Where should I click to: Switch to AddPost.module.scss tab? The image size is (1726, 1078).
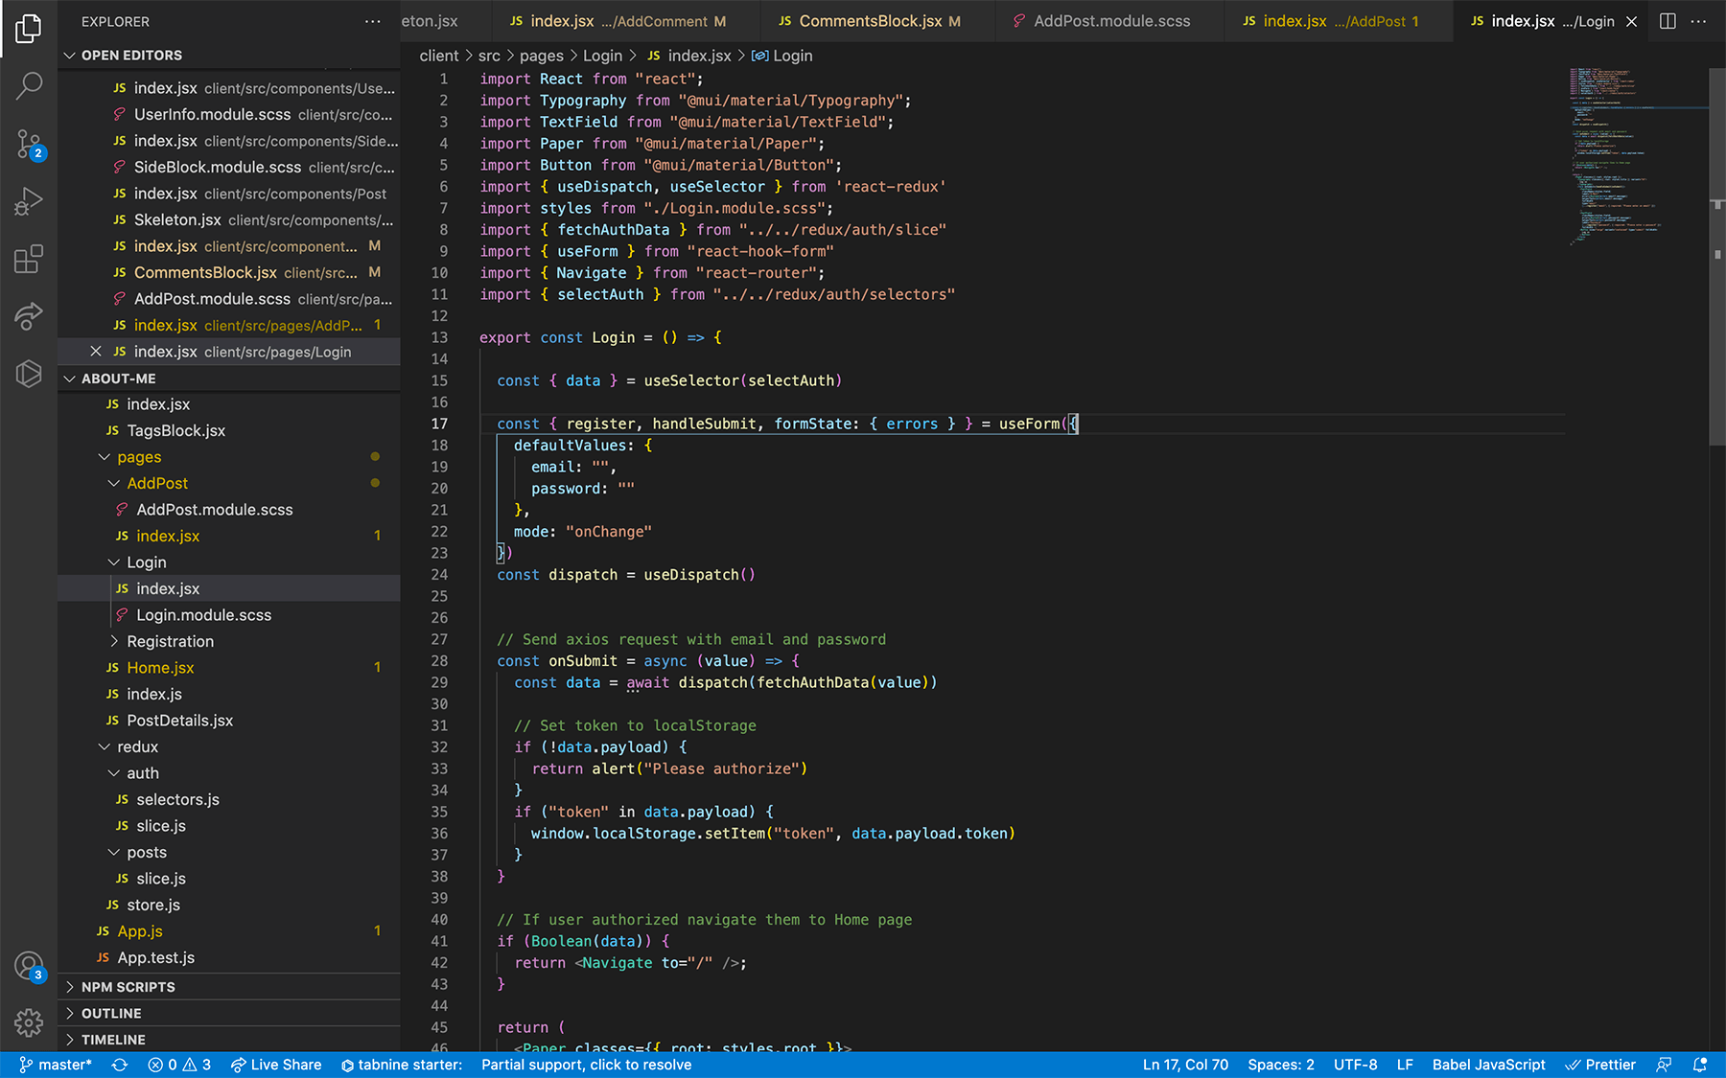pyautogui.click(x=1110, y=21)
